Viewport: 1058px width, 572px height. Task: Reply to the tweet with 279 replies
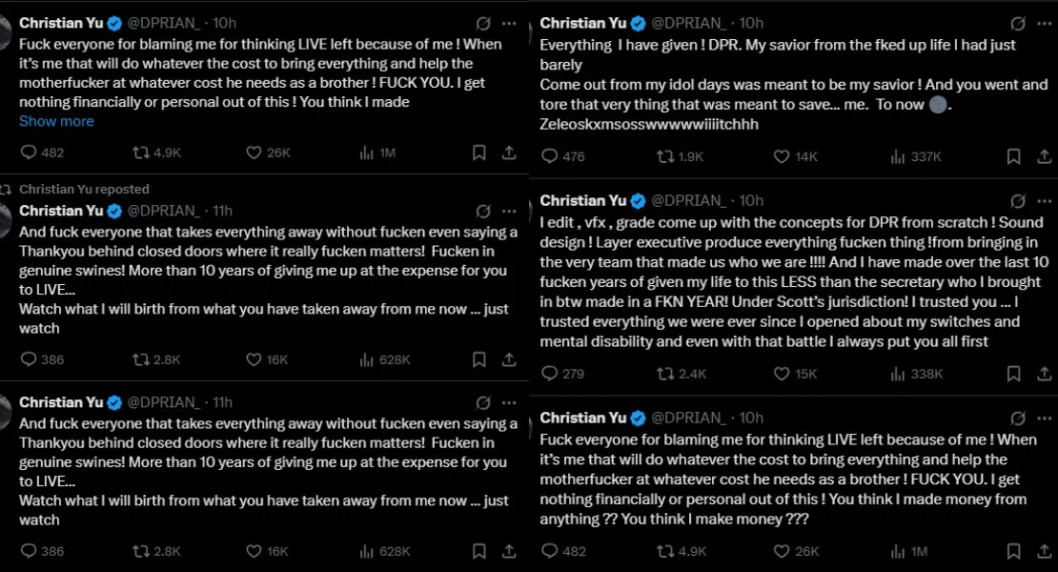tap(549, 374)
